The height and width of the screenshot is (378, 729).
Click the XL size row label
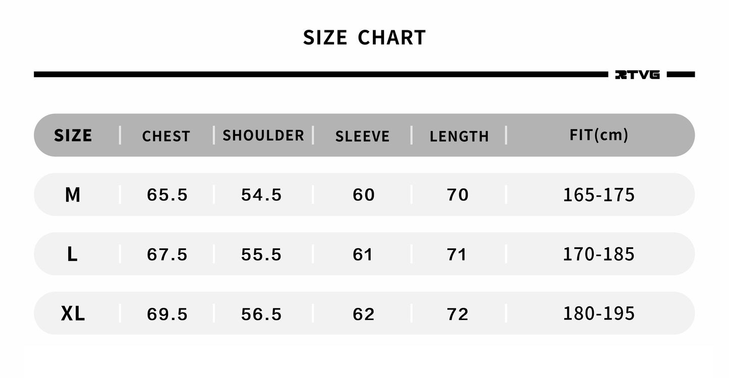point(73,314)
